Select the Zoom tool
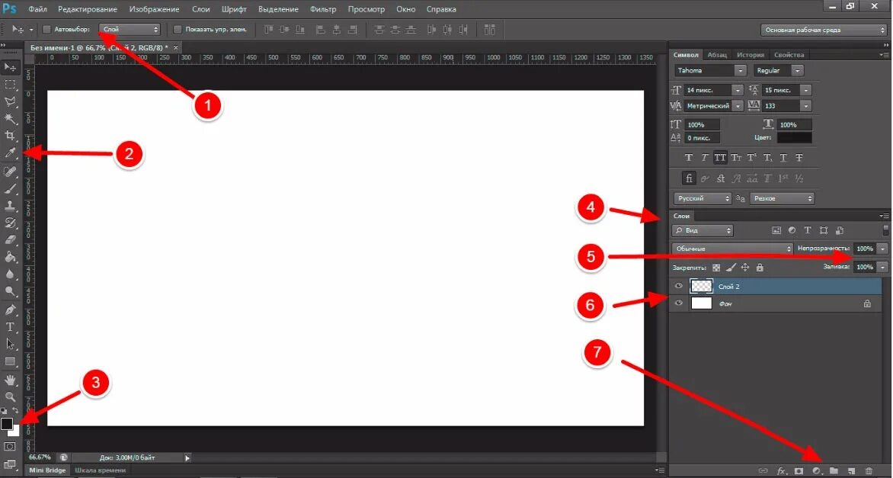This screenshot has width=893, height=478. 10,397
